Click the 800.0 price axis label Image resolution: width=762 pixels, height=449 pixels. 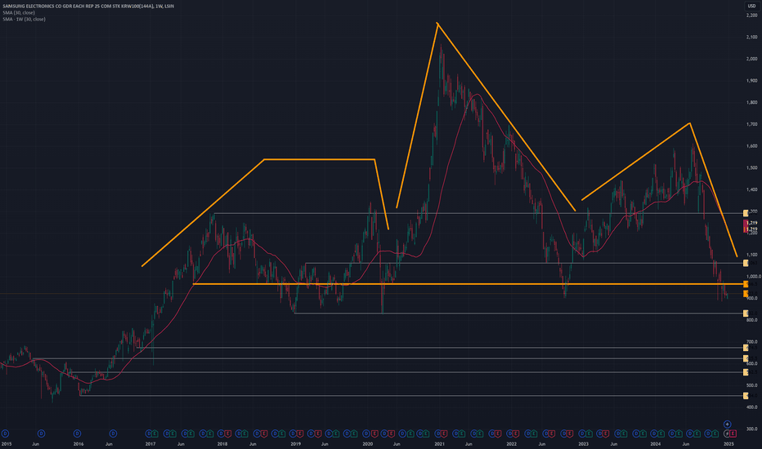tap(752, 320)
